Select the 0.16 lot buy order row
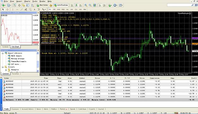198x114 pixels. pos(100,94)
